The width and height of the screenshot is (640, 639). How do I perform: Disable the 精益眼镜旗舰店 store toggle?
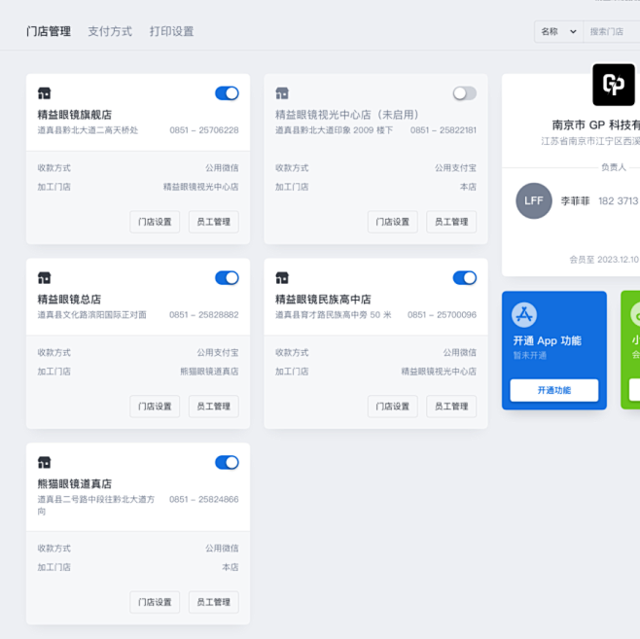click(227, 93)
